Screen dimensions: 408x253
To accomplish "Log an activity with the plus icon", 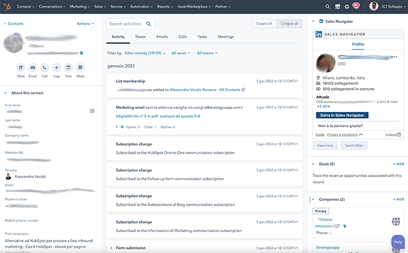I will 56,68.
